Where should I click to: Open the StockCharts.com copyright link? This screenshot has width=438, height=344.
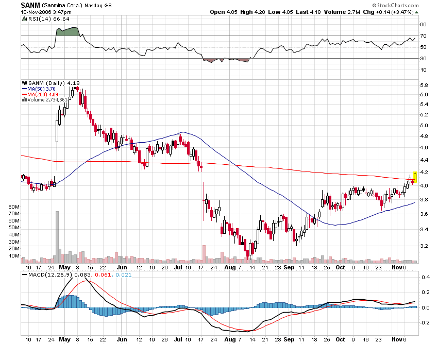[x=395, y=5]
